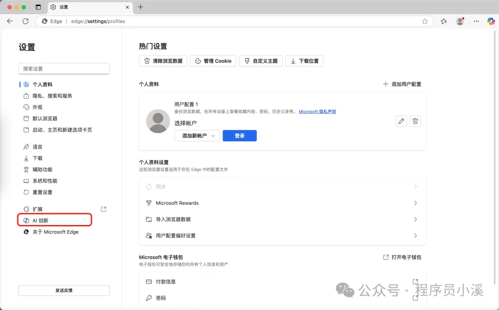Click the blue 登录 button
499x310 pixels.
point(240,135)
